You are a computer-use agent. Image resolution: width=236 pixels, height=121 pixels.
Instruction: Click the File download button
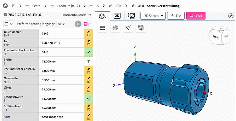pos(176,16)
